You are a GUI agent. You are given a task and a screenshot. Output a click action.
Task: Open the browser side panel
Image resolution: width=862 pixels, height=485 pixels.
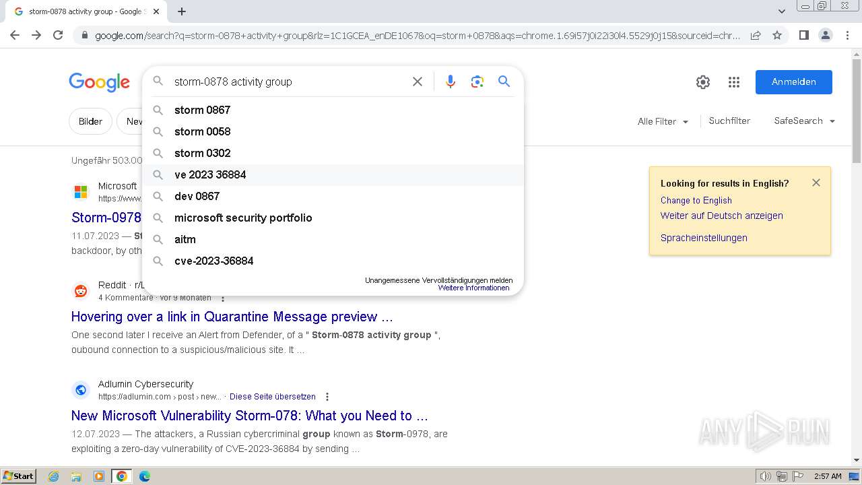click(x=803, y=35)
